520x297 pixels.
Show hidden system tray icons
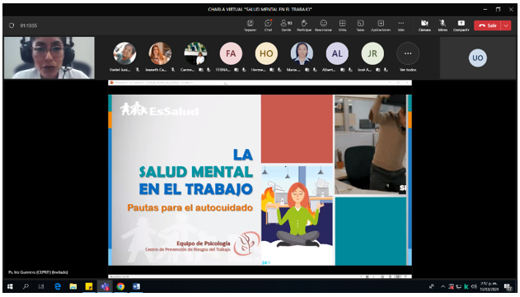tap(443, 286)
